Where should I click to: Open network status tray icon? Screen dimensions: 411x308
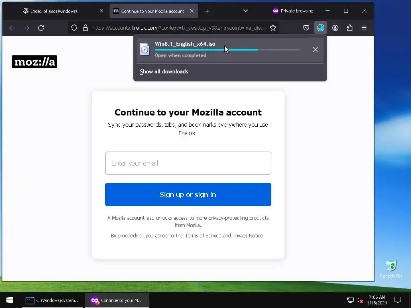pyautogui.click(x=350, y=300)
